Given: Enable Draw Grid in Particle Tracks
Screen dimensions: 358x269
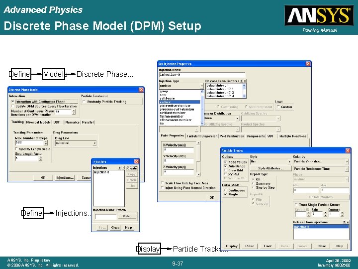Looking at the screenshot, I should tap(226, 170).
